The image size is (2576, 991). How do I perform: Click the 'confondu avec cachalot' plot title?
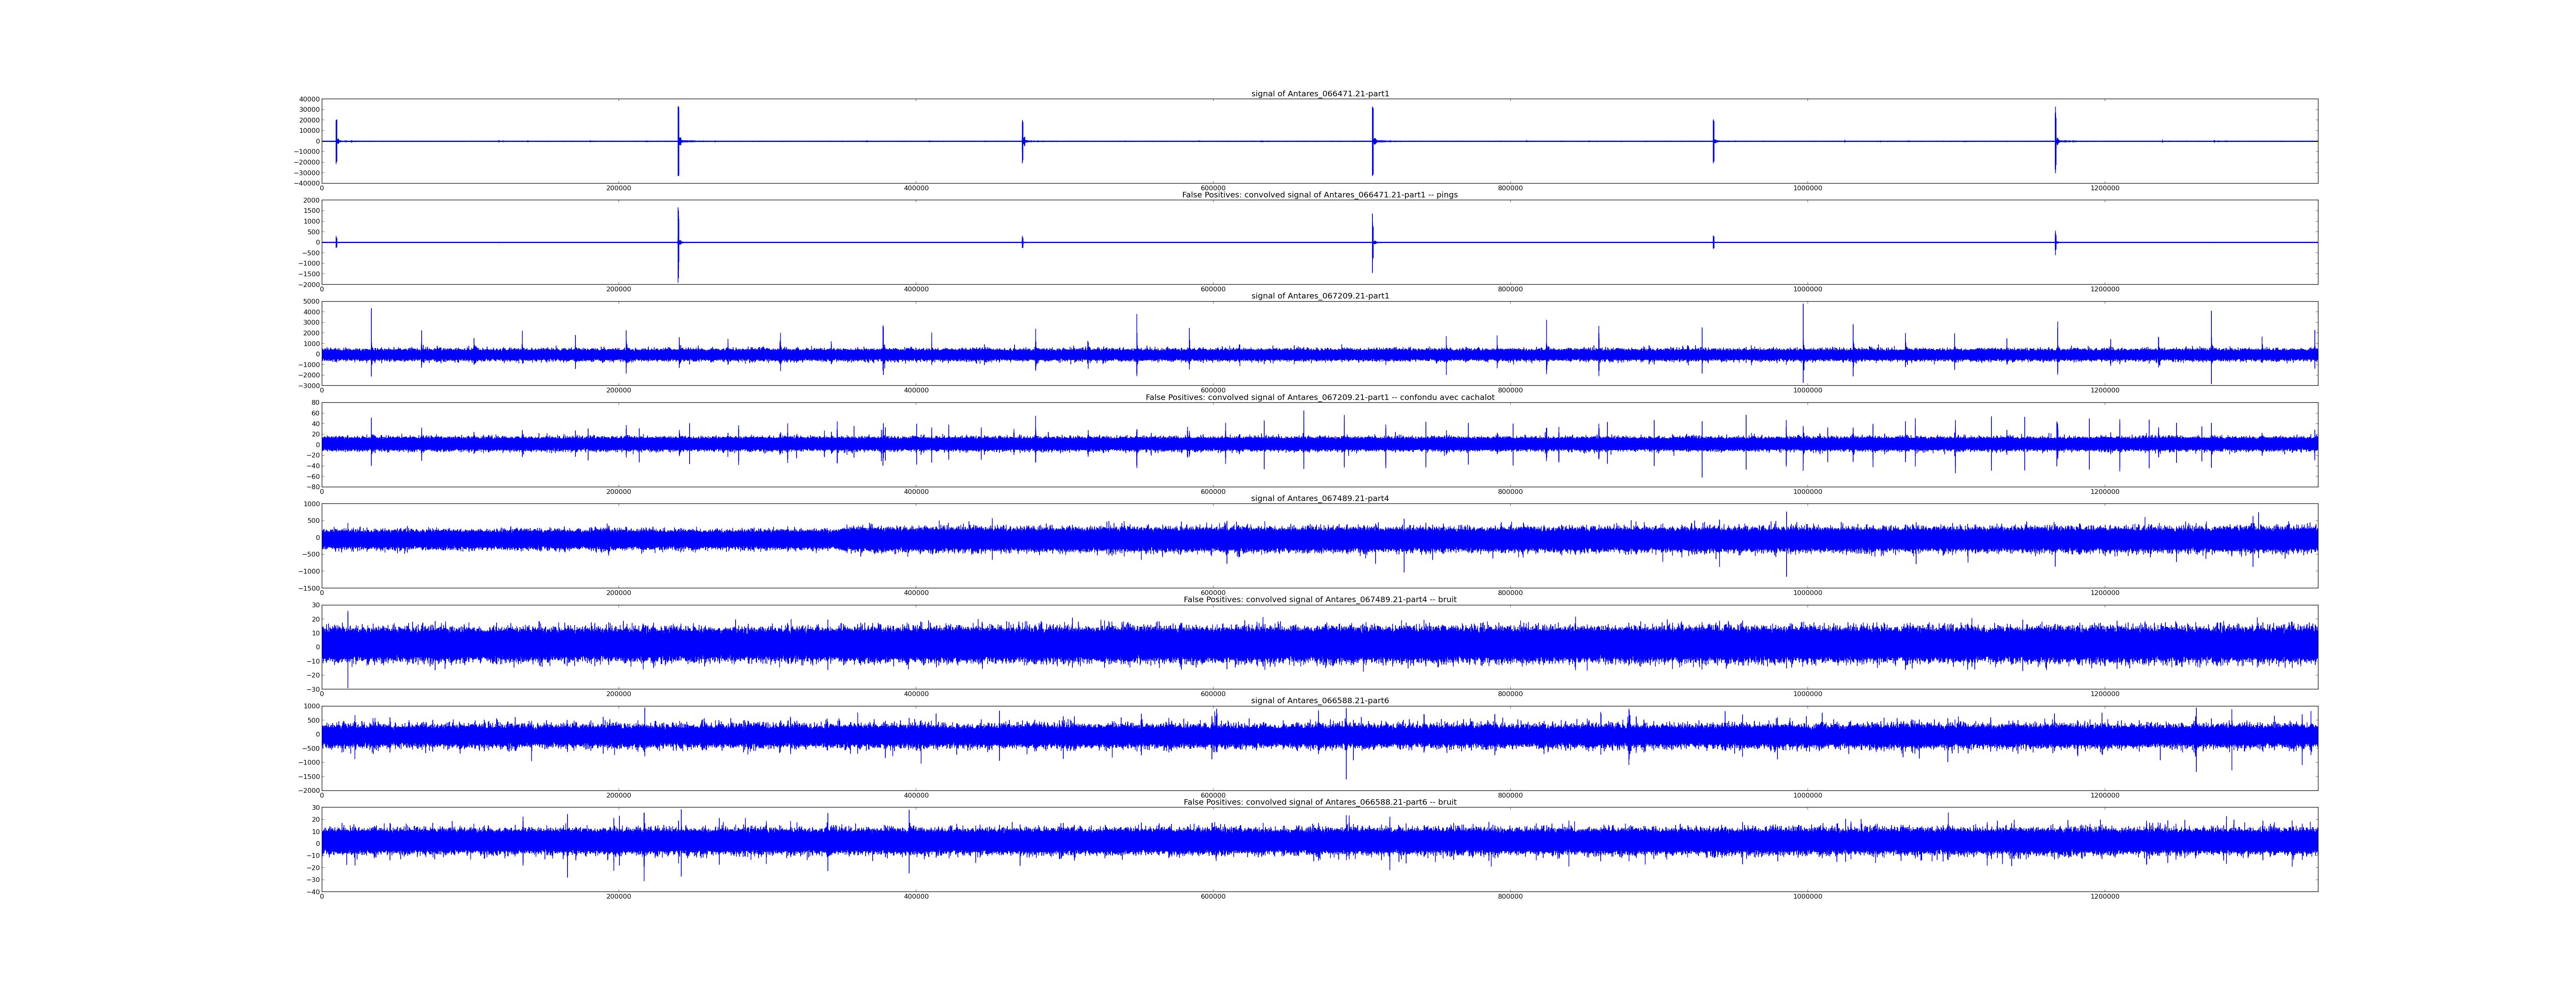1320,397
